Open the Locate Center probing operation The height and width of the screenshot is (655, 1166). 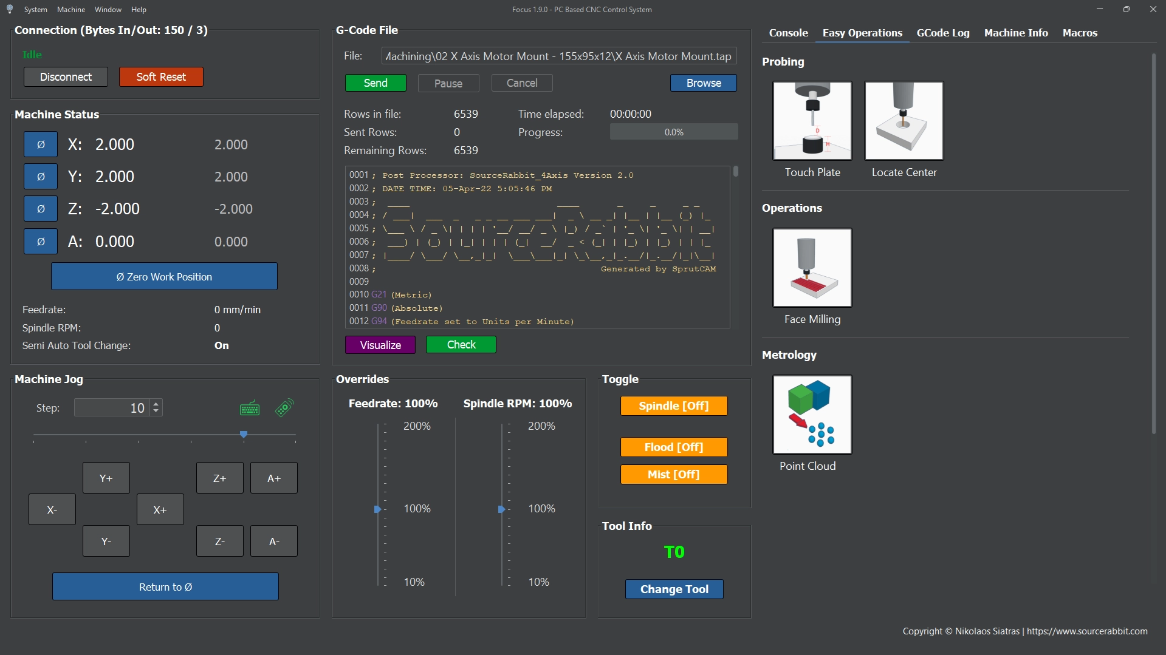(x=904, y=121)
